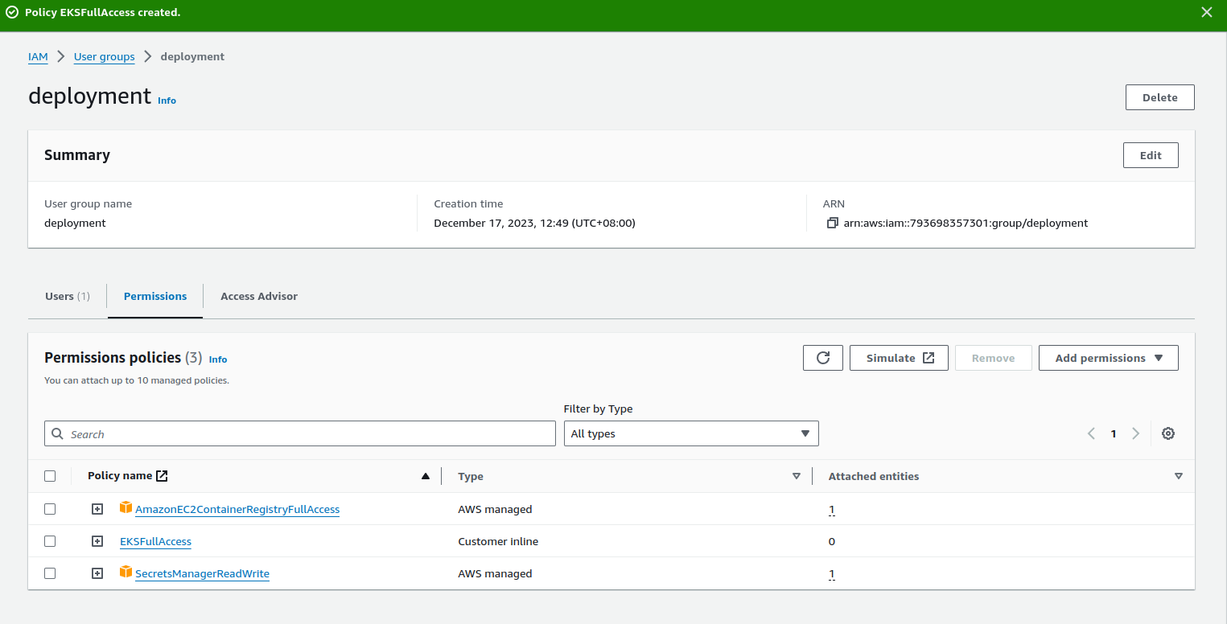Click the refresh policies icon button

pyautogui.click(x=822, y=358)
